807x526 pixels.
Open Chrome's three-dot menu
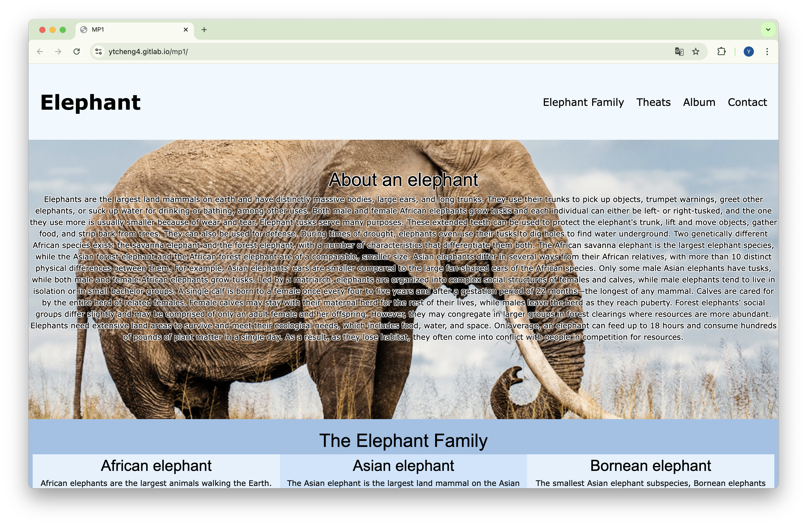(x=767, y=52)
